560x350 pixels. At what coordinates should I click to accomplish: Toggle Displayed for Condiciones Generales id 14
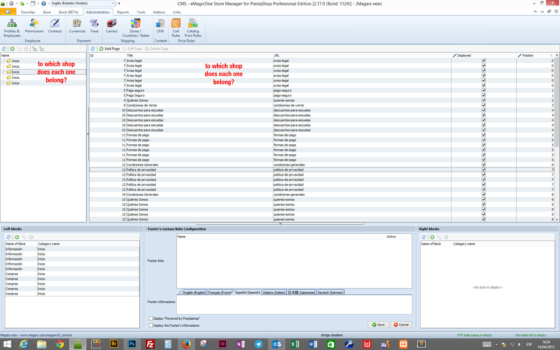(484, 195)
